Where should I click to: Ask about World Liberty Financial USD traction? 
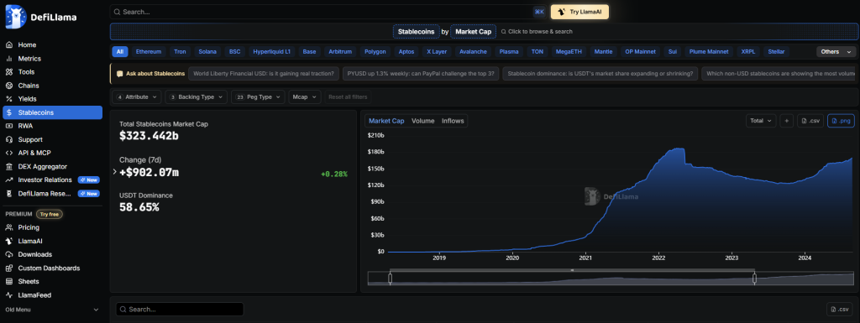pos(263,73)
